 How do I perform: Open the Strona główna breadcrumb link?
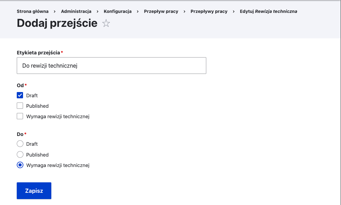click(32, 11)
